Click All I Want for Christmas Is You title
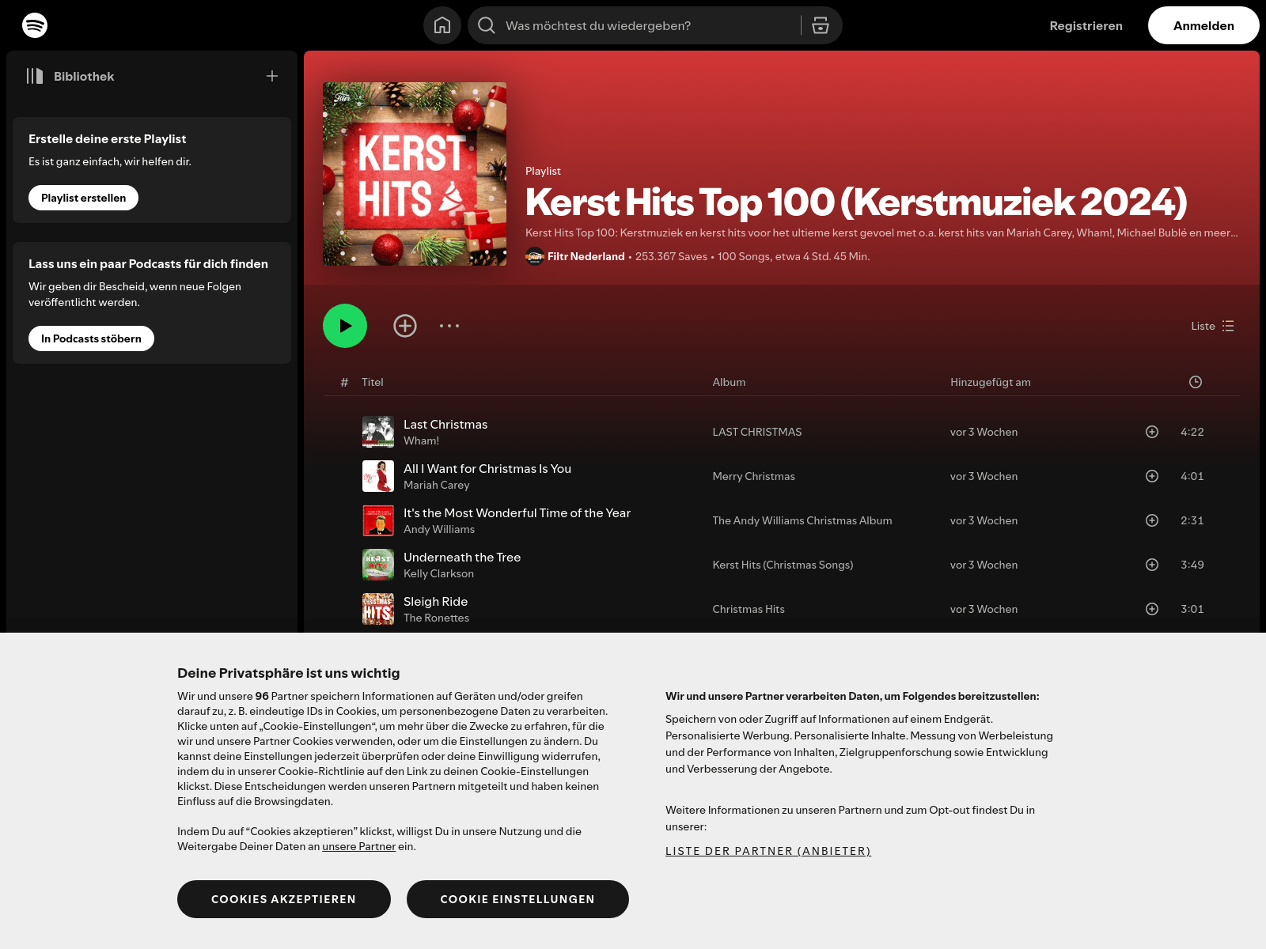This screenshot has height=949, width=1266. (x=487, y=469)
